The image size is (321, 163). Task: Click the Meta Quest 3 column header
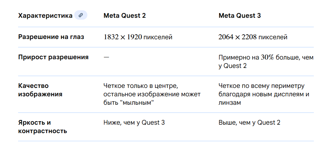[x=240, y=16]
